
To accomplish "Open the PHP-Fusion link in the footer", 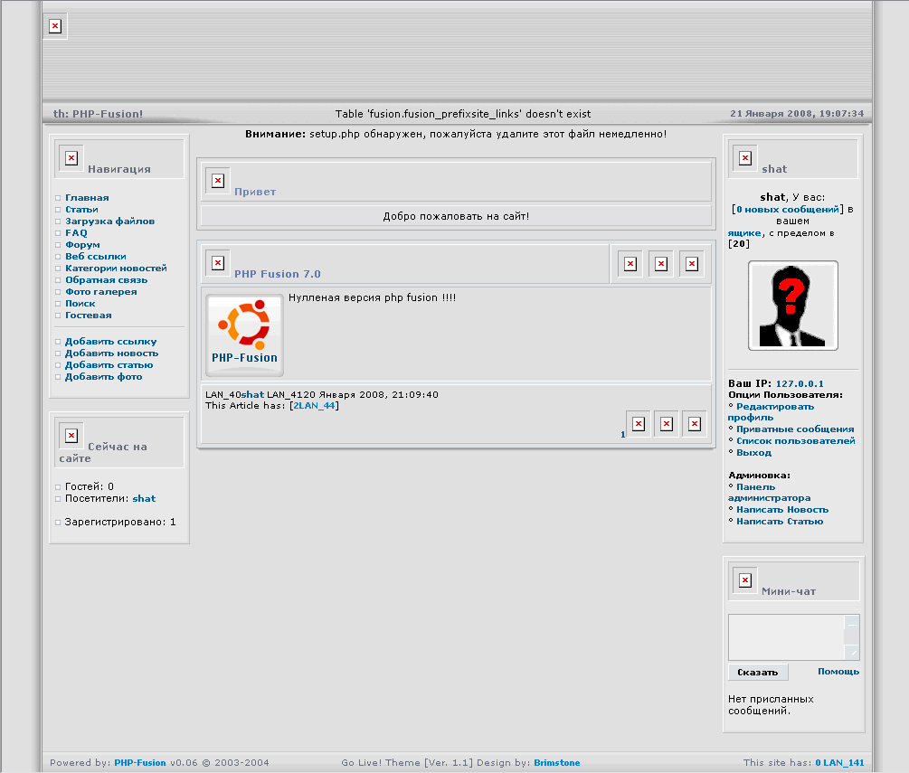I will [139, 762].
